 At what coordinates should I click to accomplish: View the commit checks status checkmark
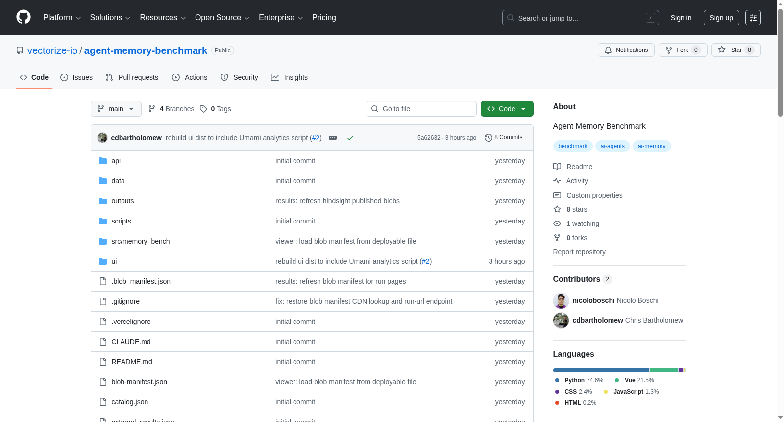(350, 138)
